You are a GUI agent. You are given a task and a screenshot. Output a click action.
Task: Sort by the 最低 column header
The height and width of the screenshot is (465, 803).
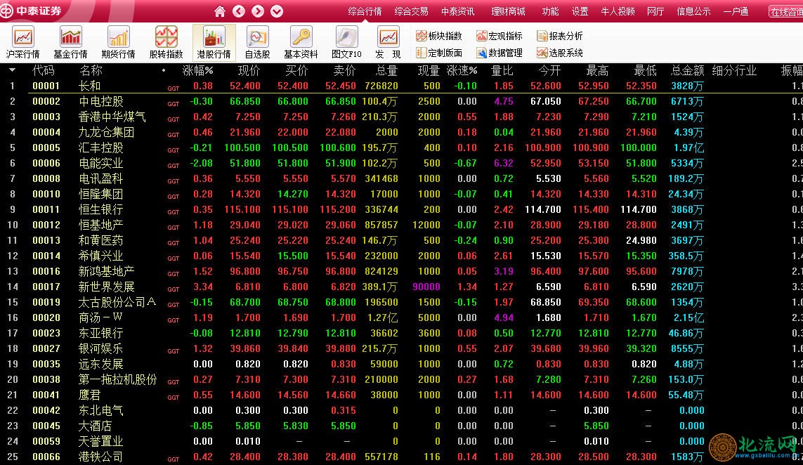click(645, 71)
